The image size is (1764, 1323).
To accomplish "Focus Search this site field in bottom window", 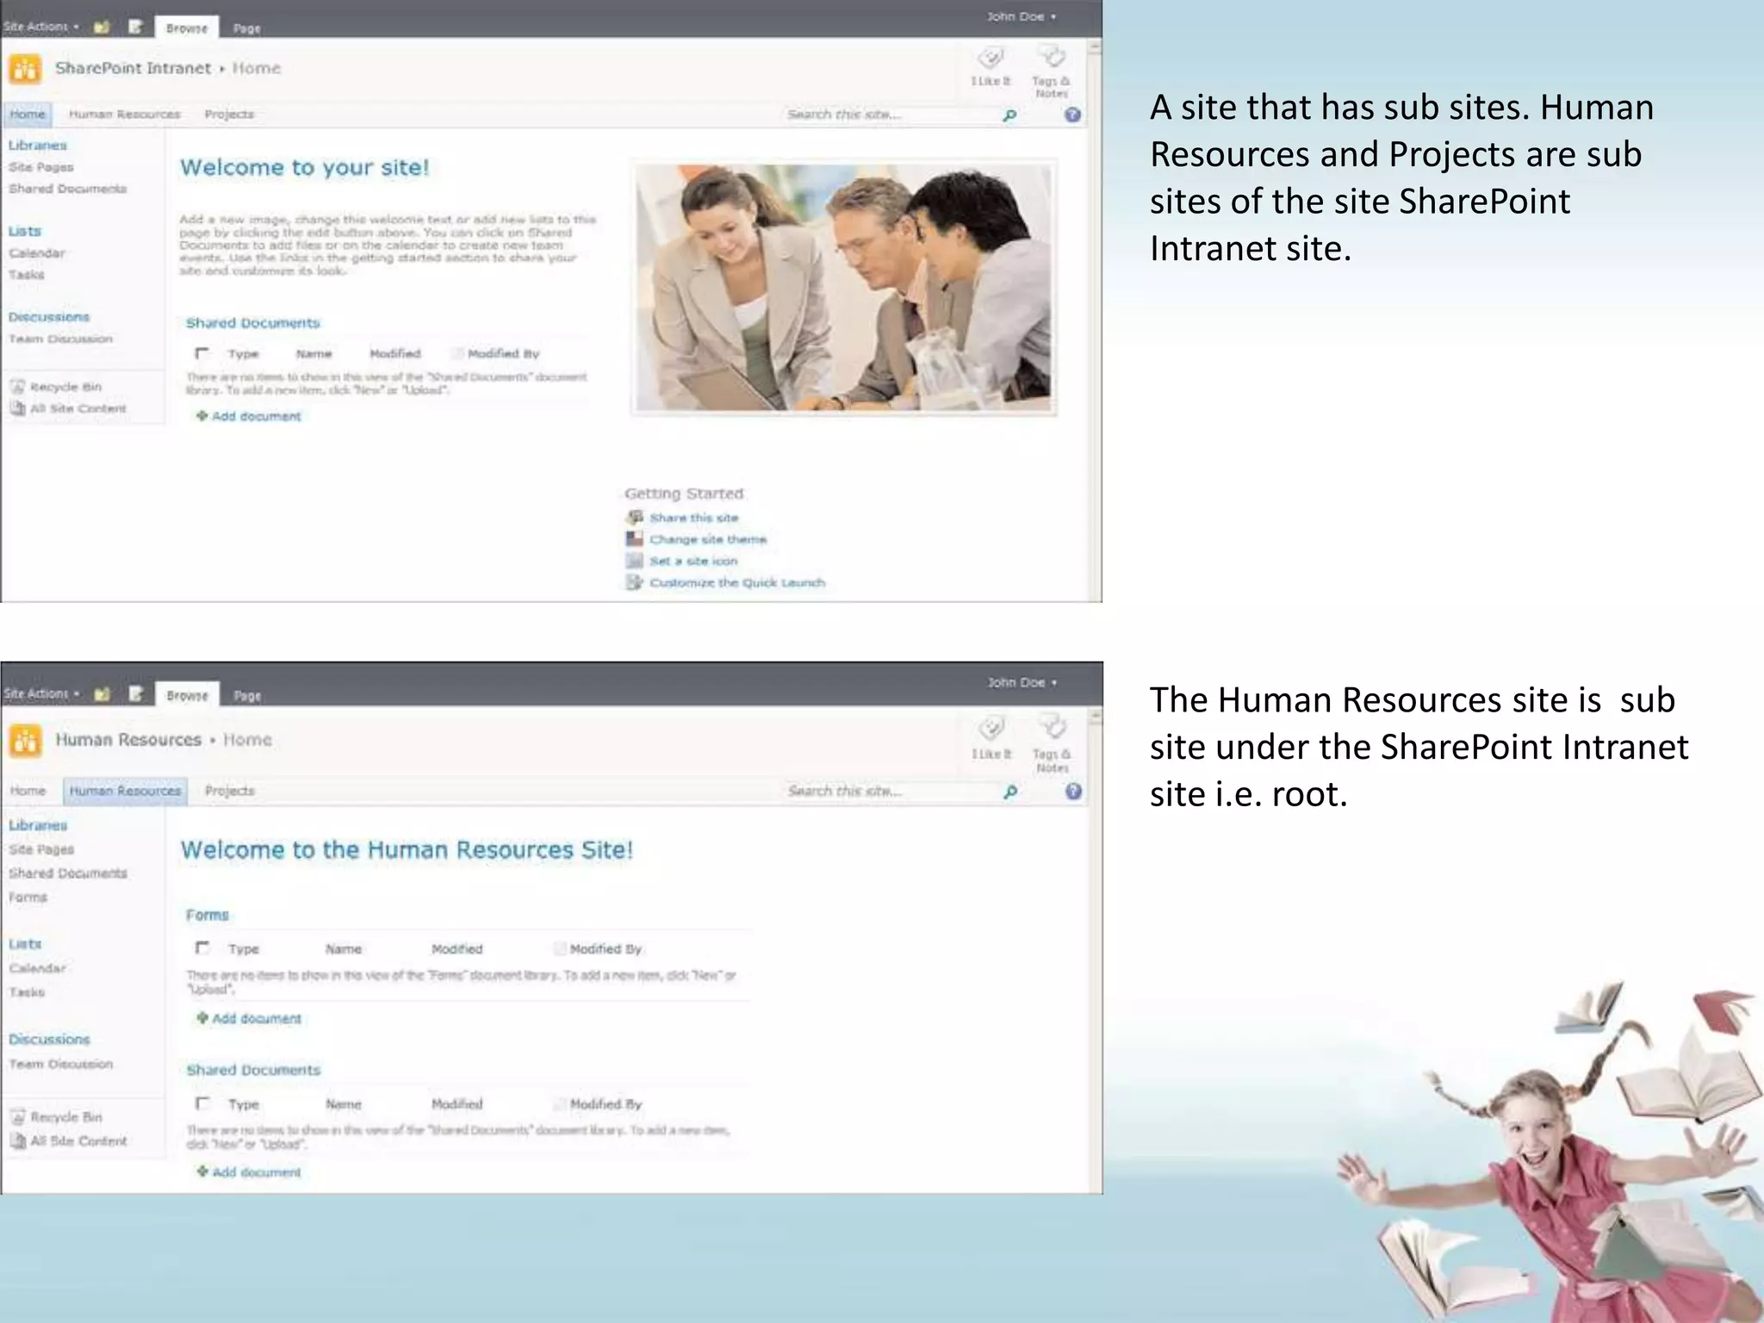I will [x=889, y=791].
